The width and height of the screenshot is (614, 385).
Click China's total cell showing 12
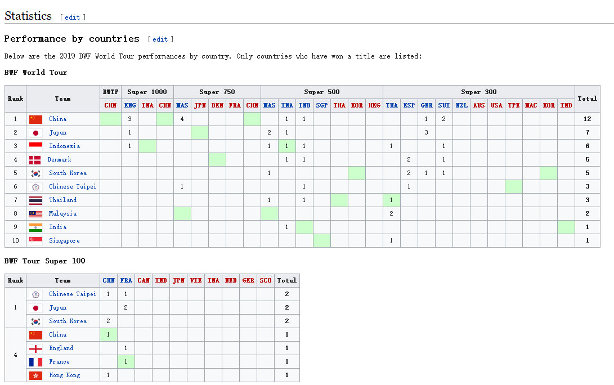587,119
